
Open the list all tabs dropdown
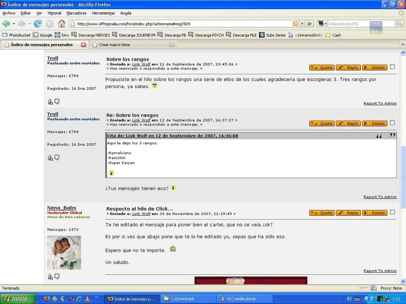pyautogui.click(x=403, y=45)
